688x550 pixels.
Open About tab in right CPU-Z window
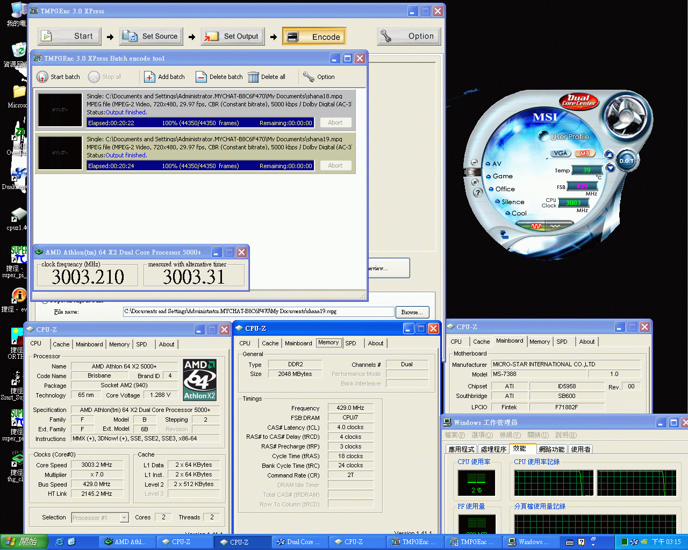pos(587,342)
